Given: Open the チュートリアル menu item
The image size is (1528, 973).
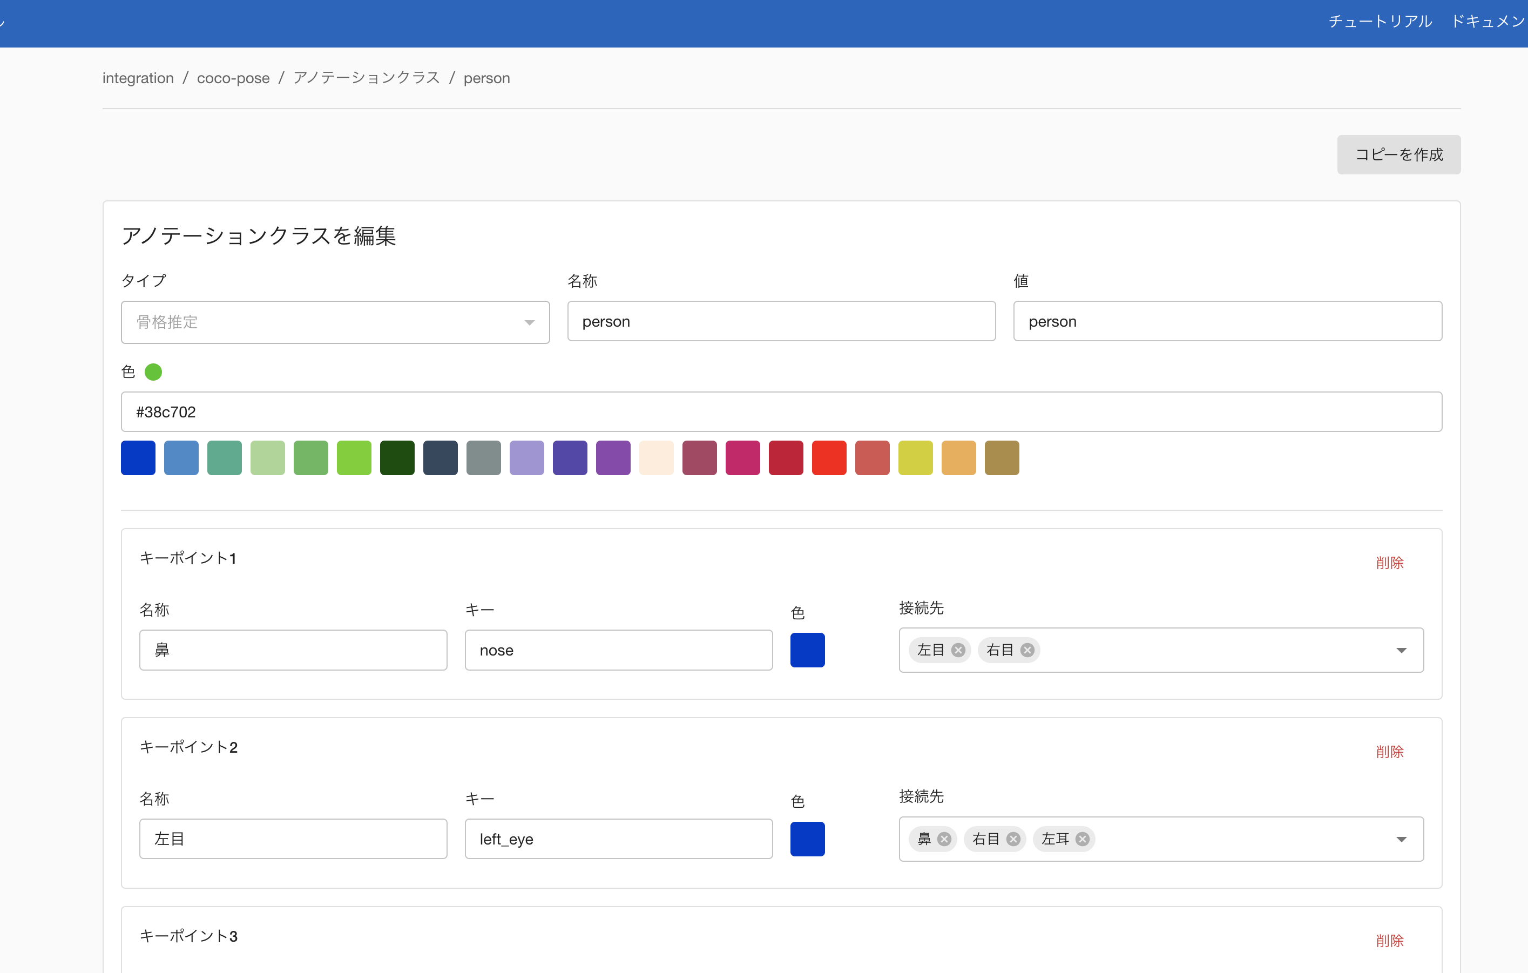Looking at the screenshot, I should pyautogui.click(x=1380, y=22).
